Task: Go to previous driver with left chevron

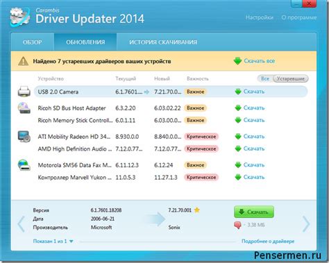Action: click(22, 224)
